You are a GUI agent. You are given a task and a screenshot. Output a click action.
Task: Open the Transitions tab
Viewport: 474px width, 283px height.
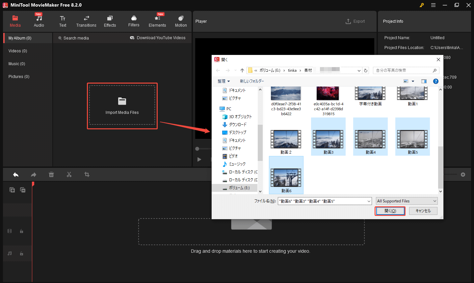86,21
